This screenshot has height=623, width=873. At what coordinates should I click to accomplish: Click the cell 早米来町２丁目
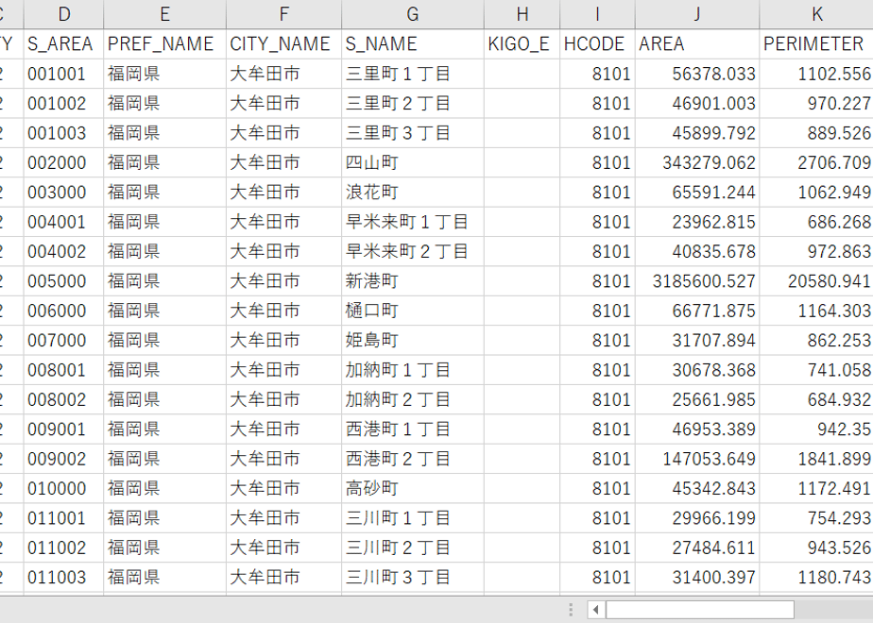click(413, 251)
